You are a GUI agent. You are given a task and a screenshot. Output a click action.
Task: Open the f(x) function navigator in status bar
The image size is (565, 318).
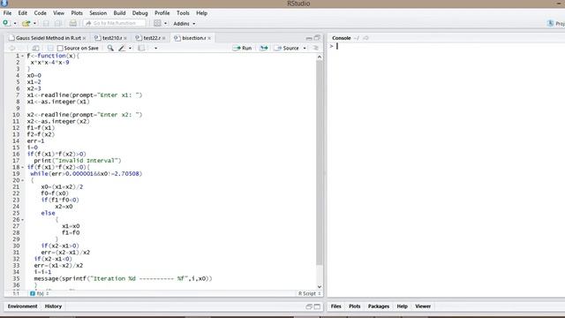pyautogui.click(x=40, y=293)
